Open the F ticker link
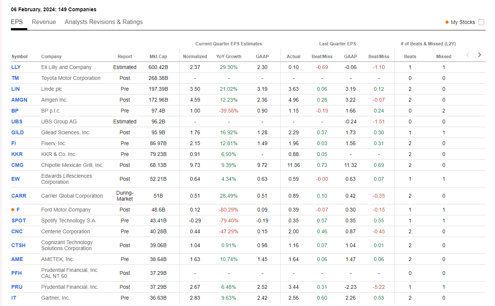 pos(18,210)
